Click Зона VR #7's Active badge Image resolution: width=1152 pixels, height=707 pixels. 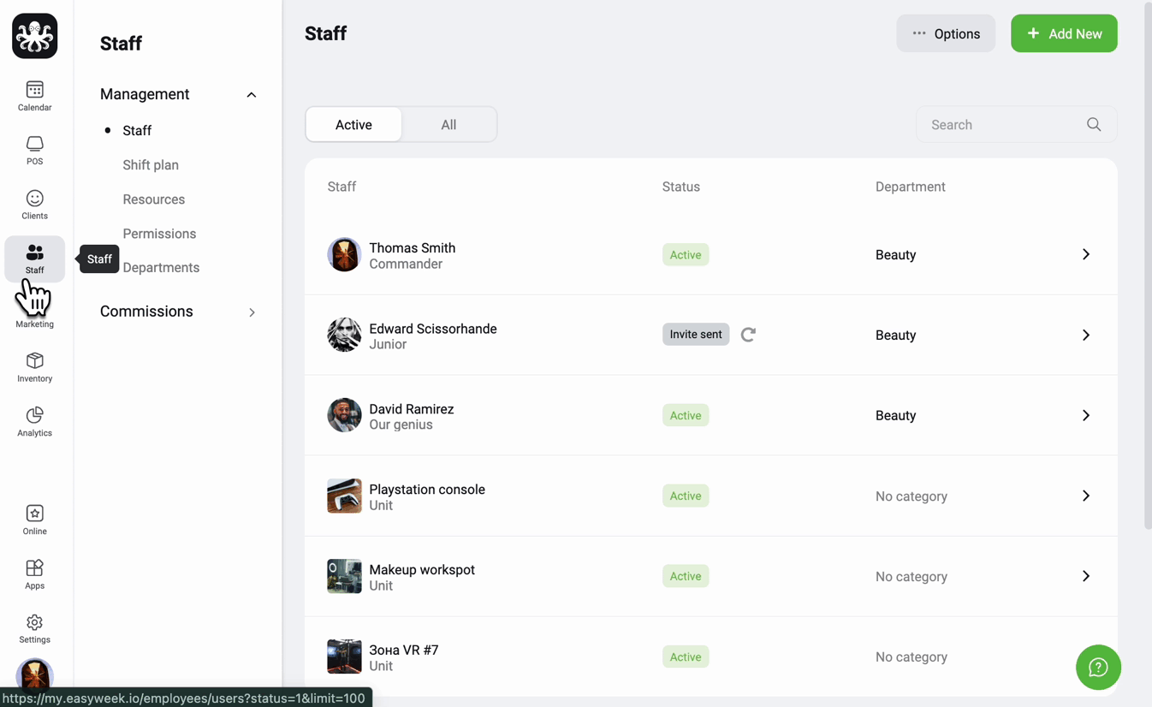[x=686, y=656]
